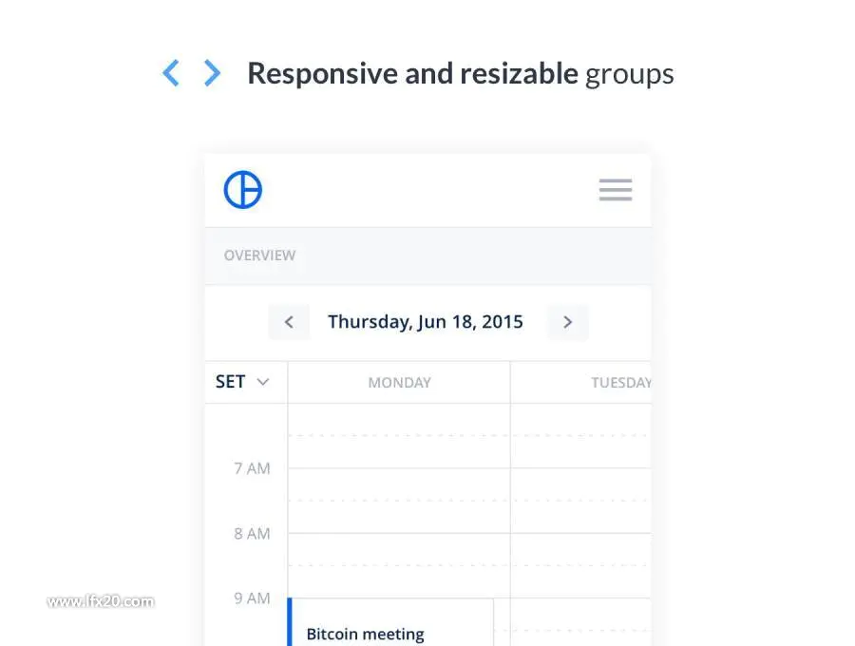Open the hamburger menu
Viewport: 855px width, 646px height.
pyautogui.click(x=616, y=190)
